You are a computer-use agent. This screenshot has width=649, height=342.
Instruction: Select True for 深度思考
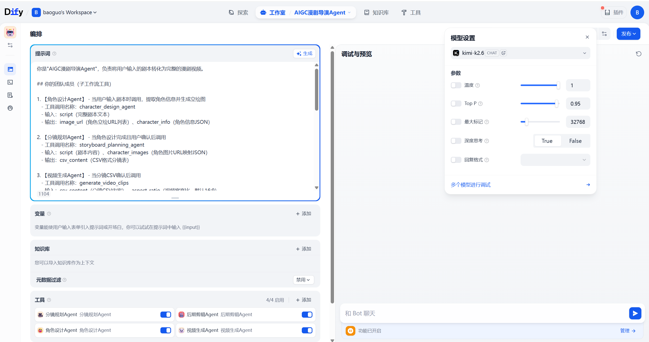click(547, 141)
